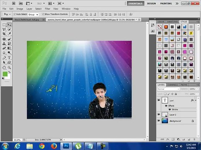This screenshot has height=150, width=201.
Task: Hide the Effects visibility eye
Action: (x=166, y=106)
